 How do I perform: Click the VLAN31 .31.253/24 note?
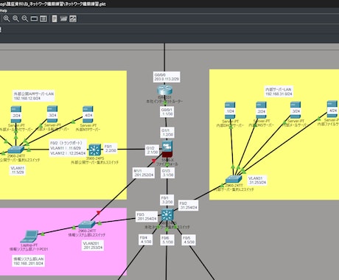(x=257, y=181)
